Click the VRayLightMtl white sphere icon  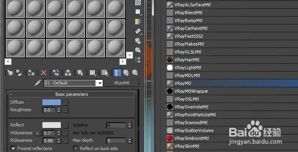click(x=170, y=68)
